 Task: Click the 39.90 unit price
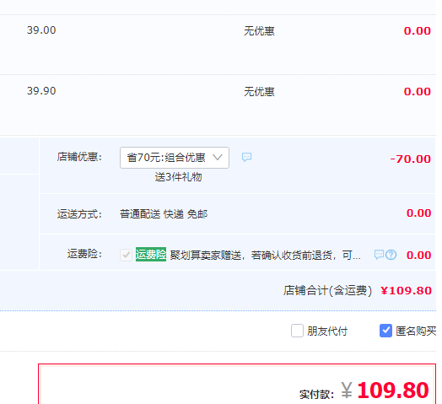click(41, 91)
